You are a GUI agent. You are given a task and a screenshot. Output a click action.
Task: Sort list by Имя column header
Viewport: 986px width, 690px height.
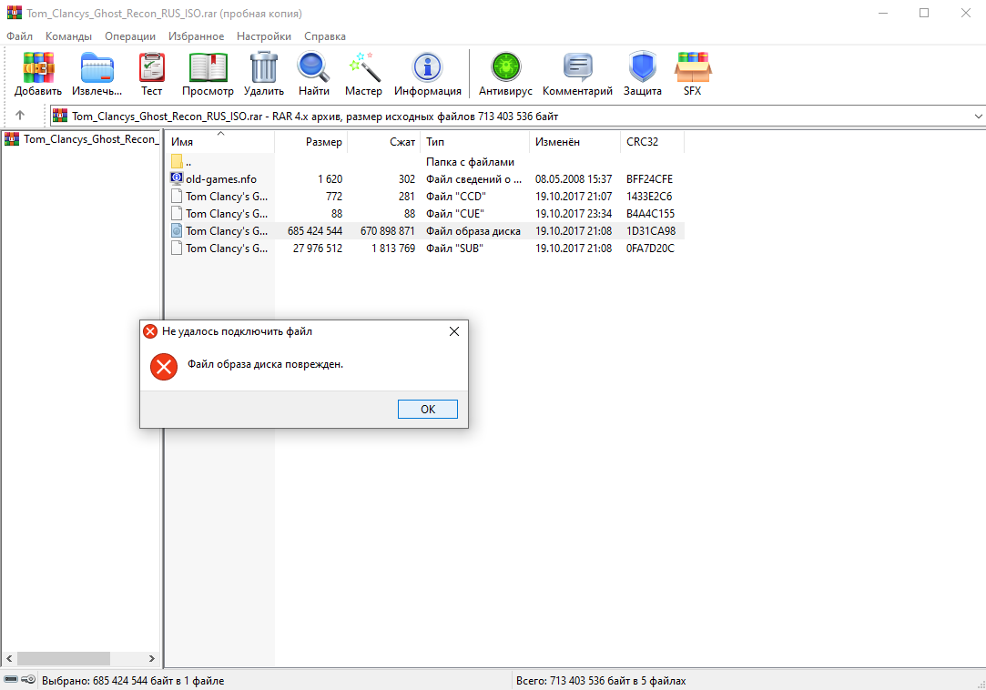219,142
